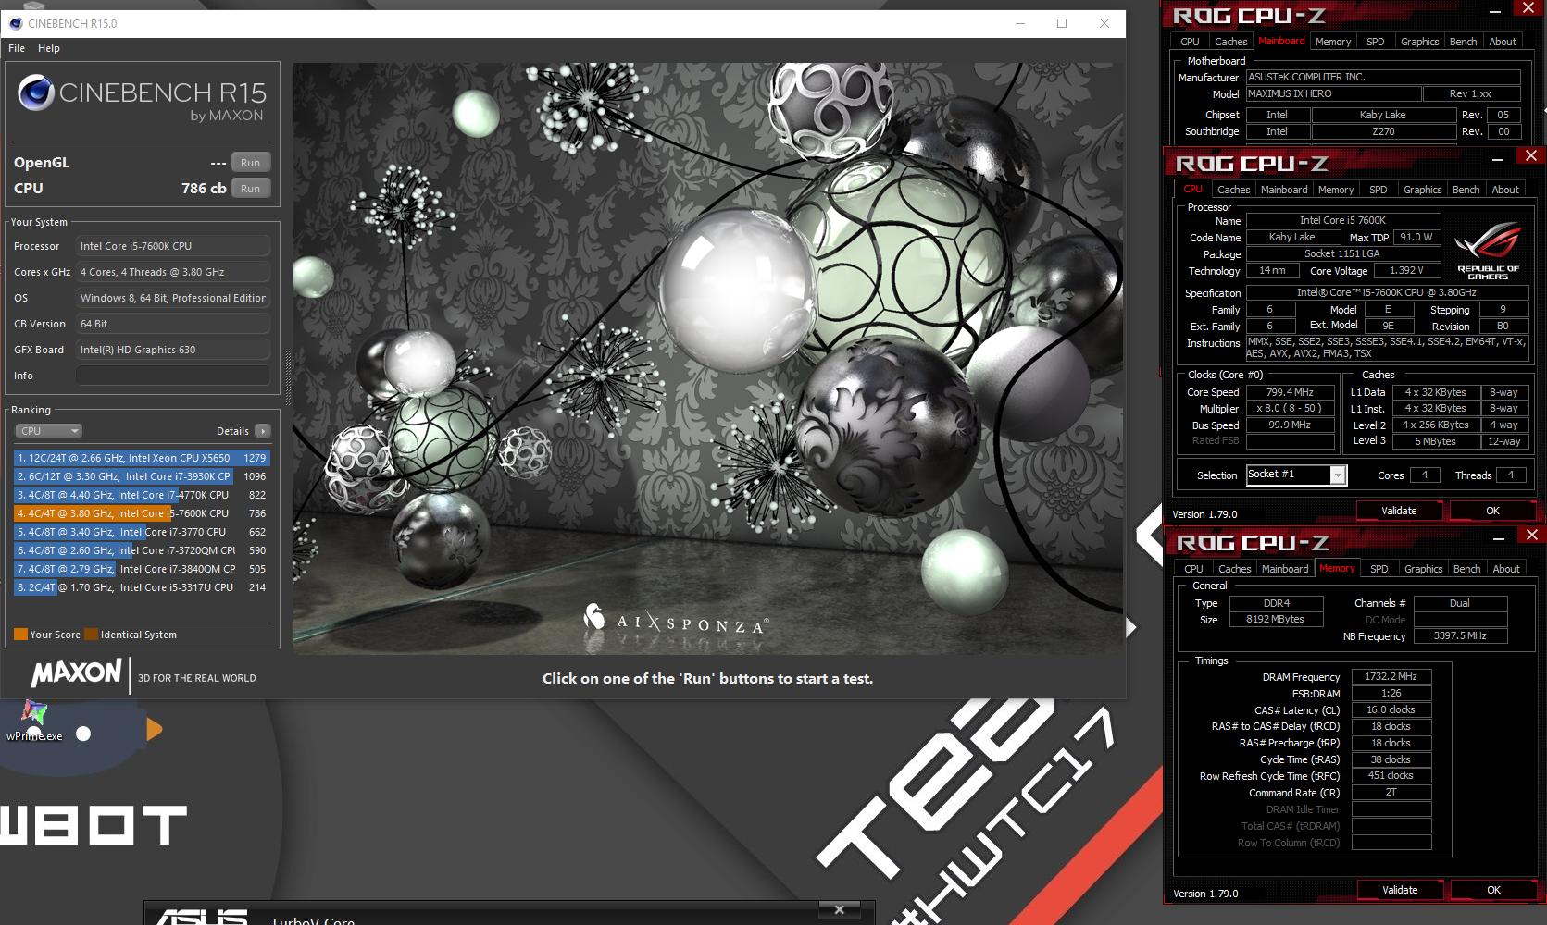This screenshot has width=1547, height=925.
Task: Click the Cinebench title bar app icon
Action: (16, 23)
